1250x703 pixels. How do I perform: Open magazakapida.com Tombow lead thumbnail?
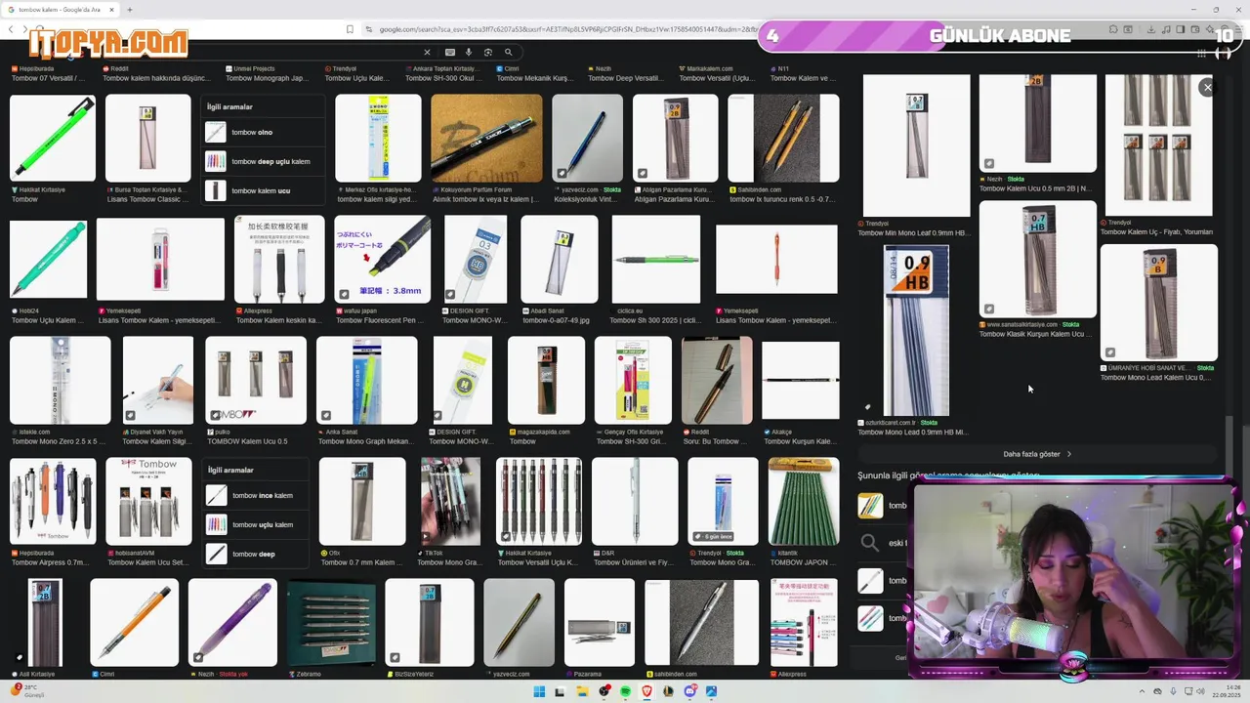pos(546,380)
